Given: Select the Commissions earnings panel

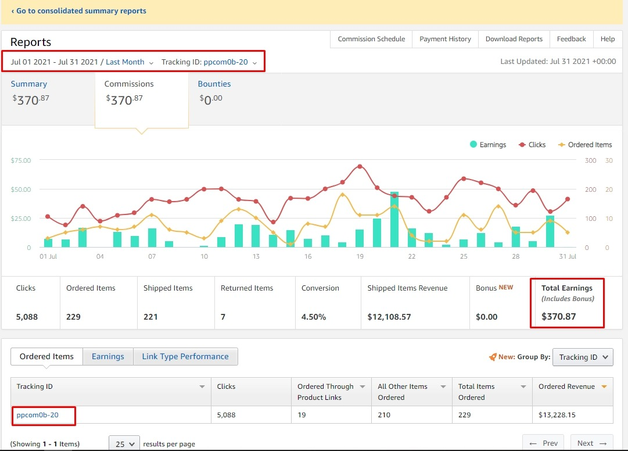Looking at the screenshot, I should click(141, 100).
